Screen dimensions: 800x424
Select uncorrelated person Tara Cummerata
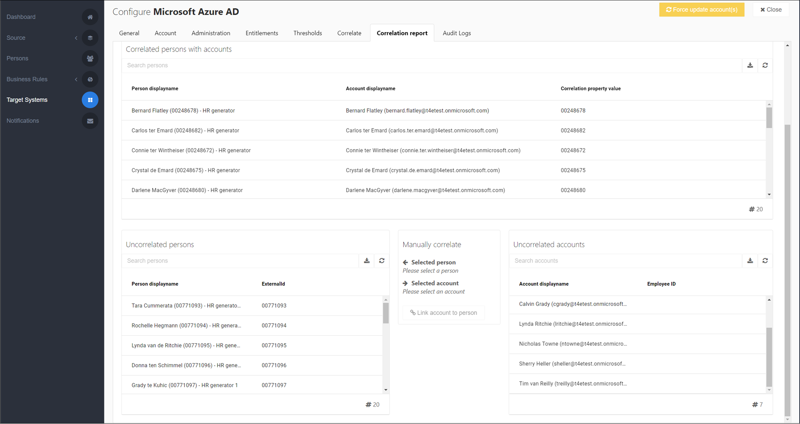coord(252,306)
